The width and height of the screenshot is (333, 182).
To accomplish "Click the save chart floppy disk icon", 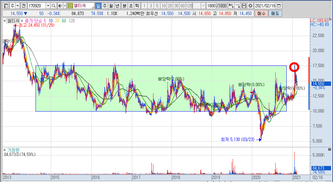I will tap(244, 6).
